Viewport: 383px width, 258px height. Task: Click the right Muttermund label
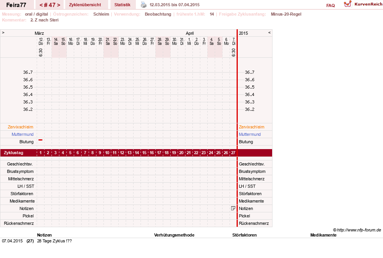click(x=249, y=134)
